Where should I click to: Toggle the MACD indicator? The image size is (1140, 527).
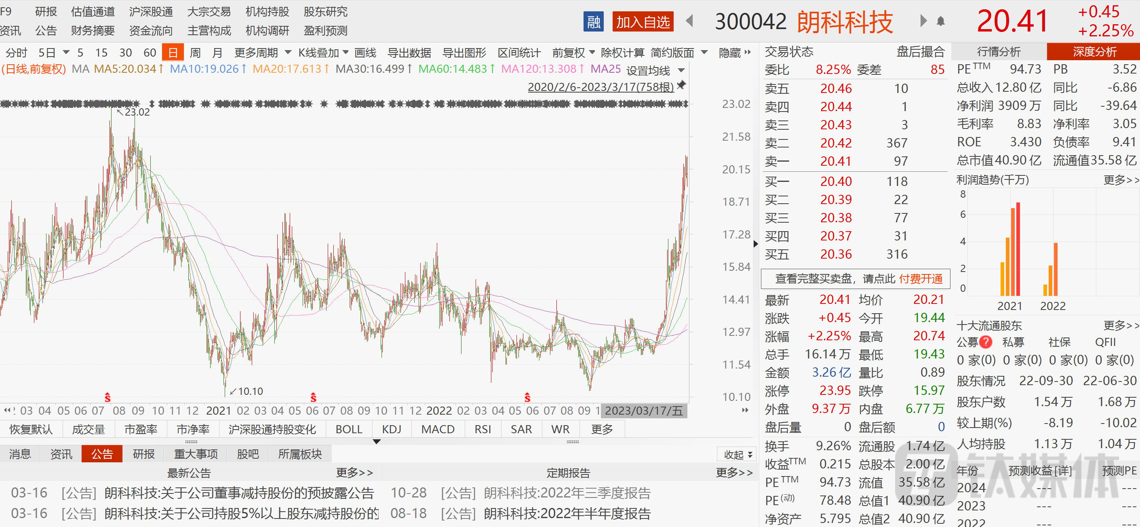pyautogui.click(x=437, y=429)
